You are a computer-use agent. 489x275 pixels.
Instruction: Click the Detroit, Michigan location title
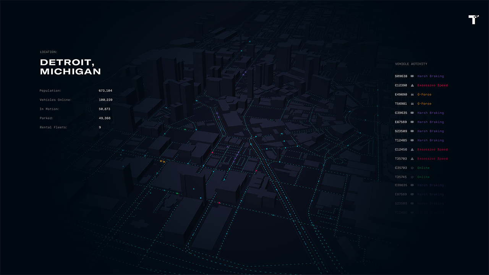point(70,67)
